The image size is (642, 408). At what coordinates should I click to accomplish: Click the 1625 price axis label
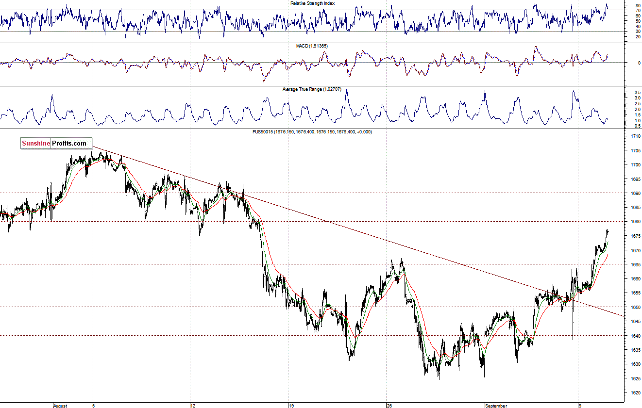point(636,379)
